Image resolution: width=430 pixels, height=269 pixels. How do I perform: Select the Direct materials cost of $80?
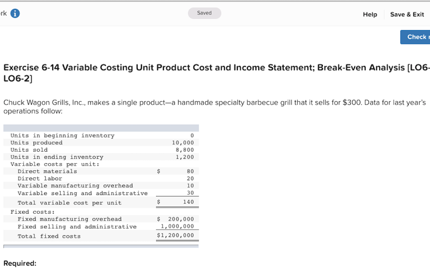pos(188,171)
